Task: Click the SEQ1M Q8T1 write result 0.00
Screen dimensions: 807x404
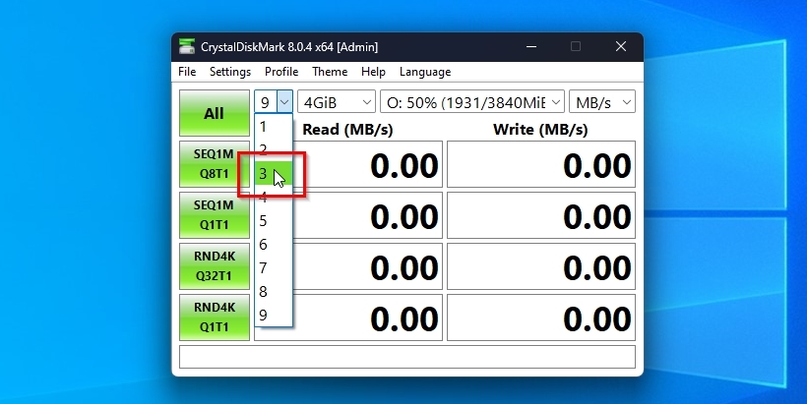Action: [541, 164]
